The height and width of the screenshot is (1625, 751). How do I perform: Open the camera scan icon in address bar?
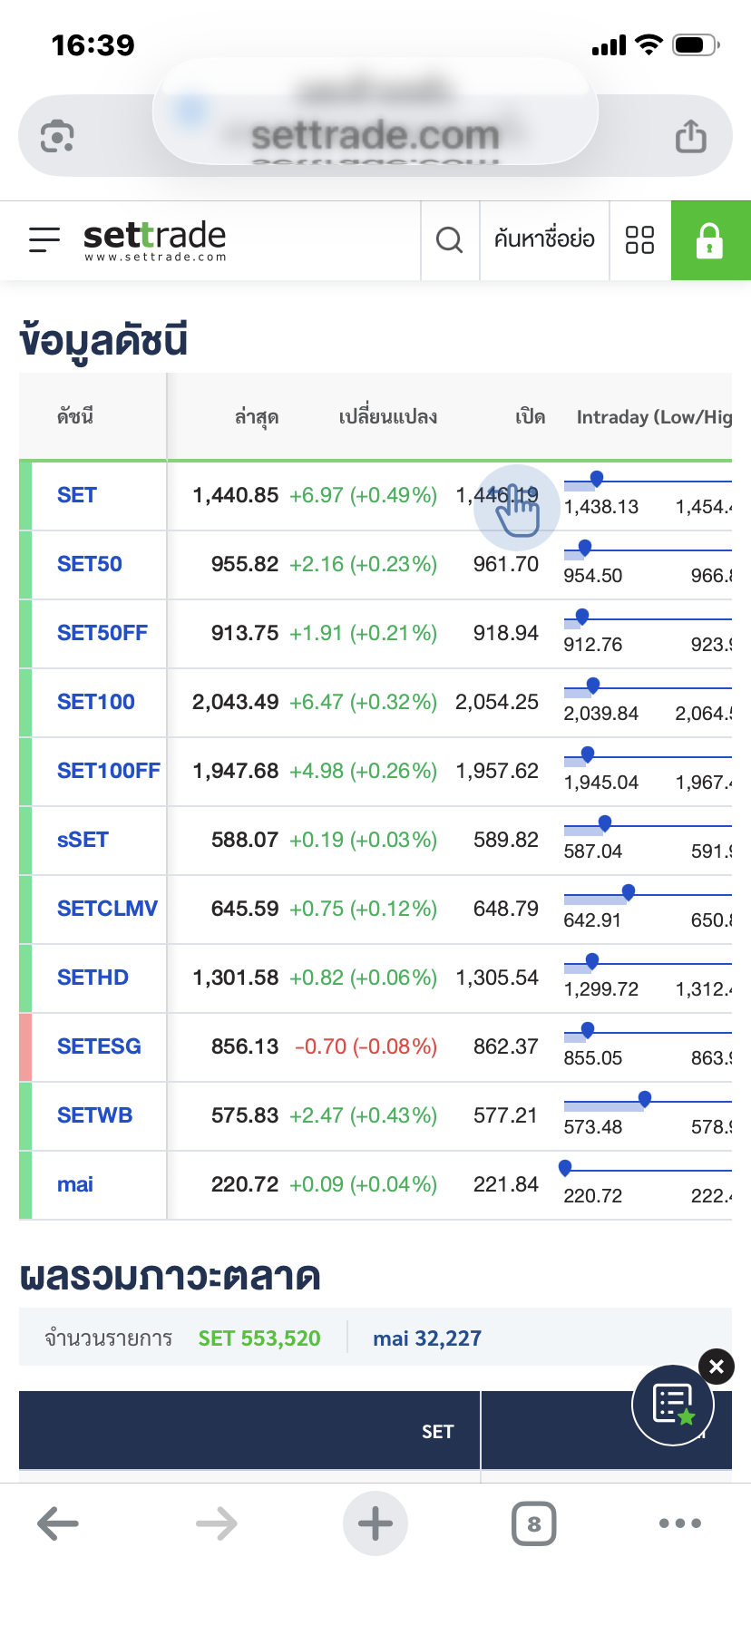point(57,137)
